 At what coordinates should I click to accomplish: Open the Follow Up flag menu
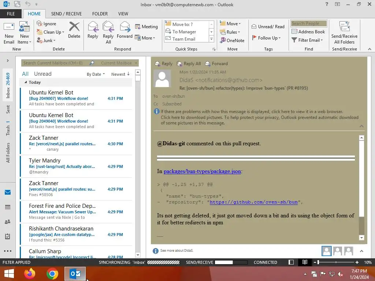(x=266, y=38)
